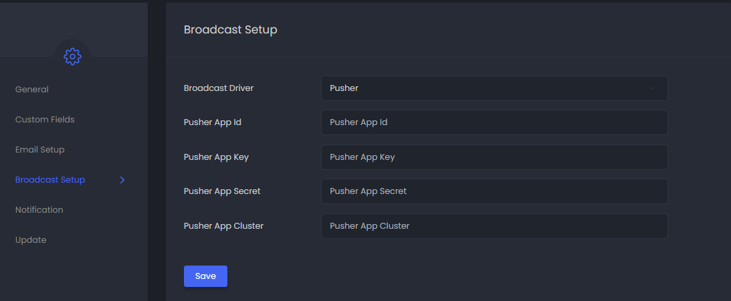Image resolution: width=731 pixels, height=301 pixels.
Task: Open the General settings section
Action: click(x=32, y=90)
